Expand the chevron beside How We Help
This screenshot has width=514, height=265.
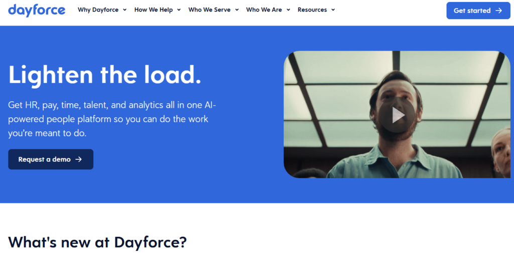click(x=179, y=10)
